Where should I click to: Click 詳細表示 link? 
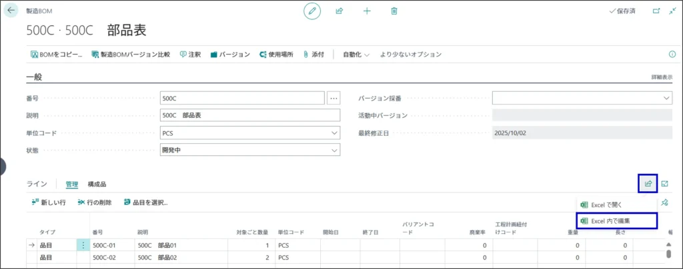662,77
